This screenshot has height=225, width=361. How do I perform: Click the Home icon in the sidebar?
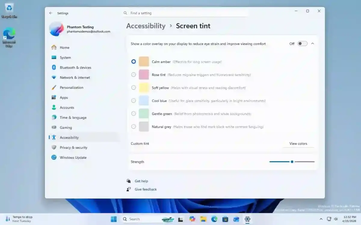click(54, 47)
